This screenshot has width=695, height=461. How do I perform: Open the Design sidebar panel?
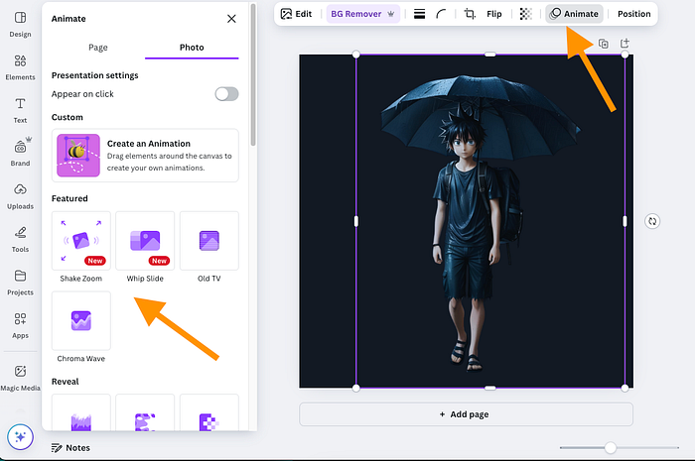pos(20,25)
